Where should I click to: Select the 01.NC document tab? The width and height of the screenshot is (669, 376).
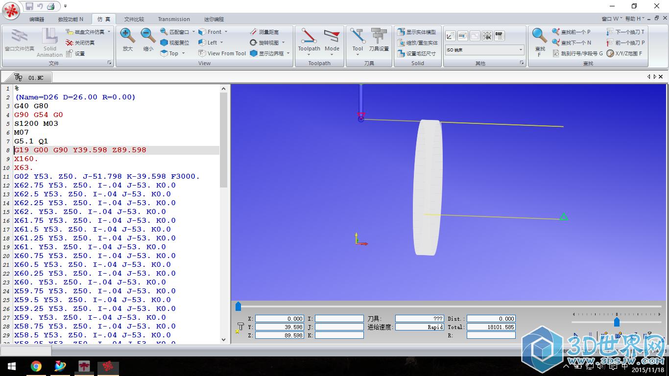(30, 77)
